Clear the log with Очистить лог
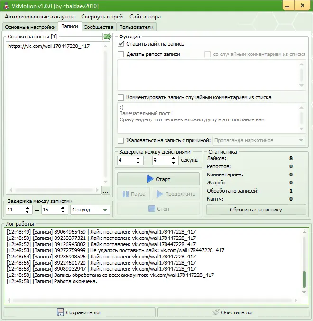Image resolution: width=313 pixels, height=321 pixels. point(233,312)
